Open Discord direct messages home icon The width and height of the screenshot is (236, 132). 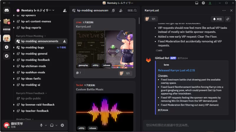tap(6, 10)
